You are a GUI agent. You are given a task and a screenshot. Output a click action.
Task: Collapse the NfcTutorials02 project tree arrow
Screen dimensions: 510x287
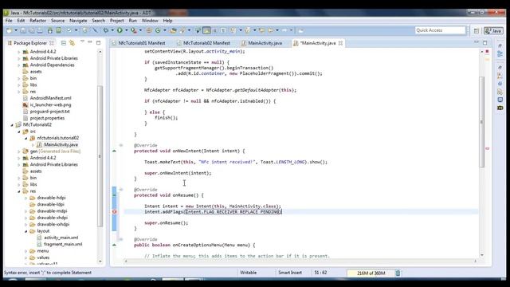click(13, 124)
